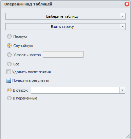Screen dimensions: 131x139
Task: Select the Первую radio option
Action: click(9, 36)
